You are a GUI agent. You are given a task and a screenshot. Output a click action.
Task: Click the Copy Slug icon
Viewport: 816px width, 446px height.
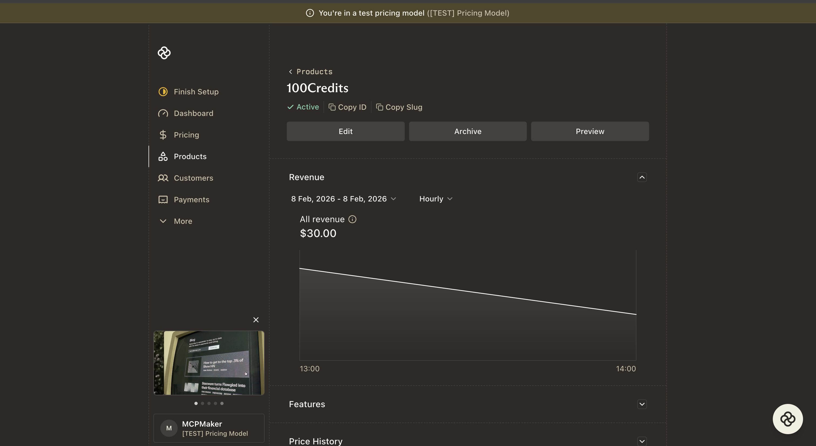pyautogui.click(x=379, y=107)
